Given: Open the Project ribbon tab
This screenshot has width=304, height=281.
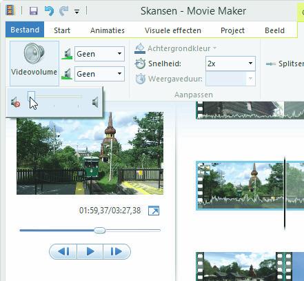Looking at the screenshot, I should [x=232, y=30].
